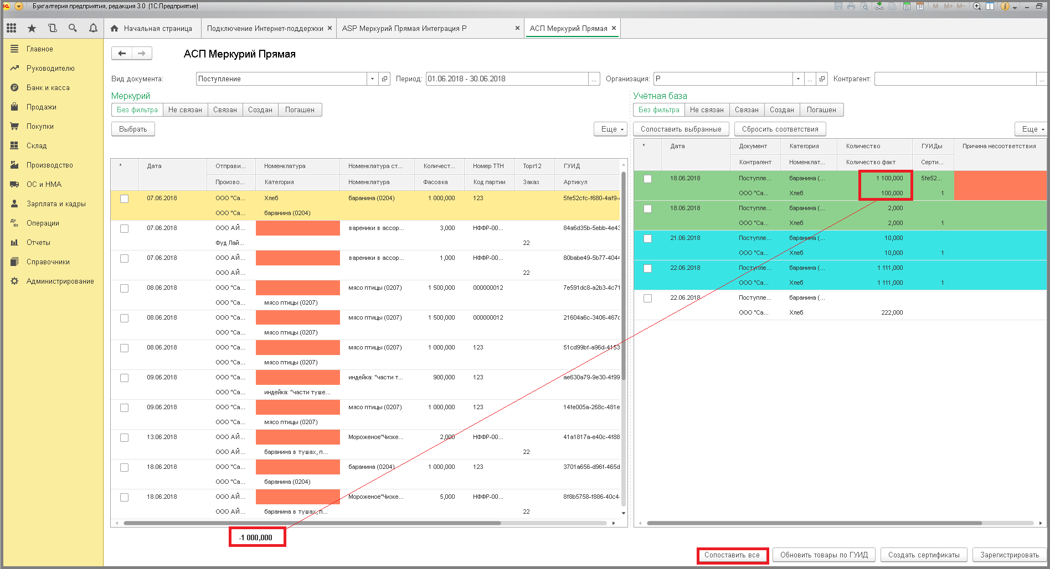Image resolution: width=1050 pixels, height=569 pixels.
Task: Expand the Вид документа dropdown
Action: [x=372, y=79]
